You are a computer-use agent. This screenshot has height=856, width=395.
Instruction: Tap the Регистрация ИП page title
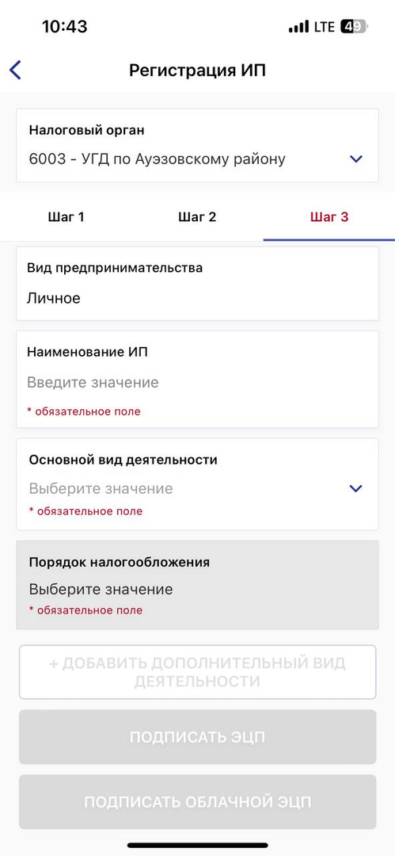coord(198,71)
